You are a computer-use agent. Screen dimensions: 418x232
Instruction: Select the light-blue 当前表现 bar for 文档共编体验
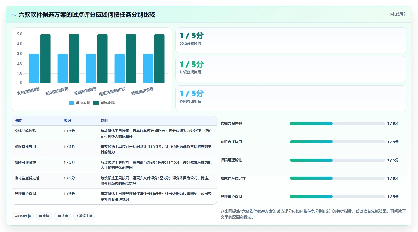click(x=34, y=68)
